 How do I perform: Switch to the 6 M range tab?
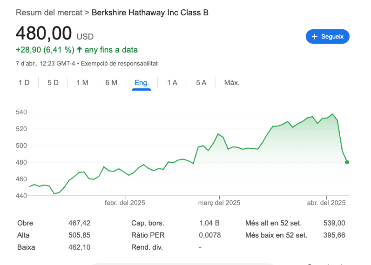[111, 83]
